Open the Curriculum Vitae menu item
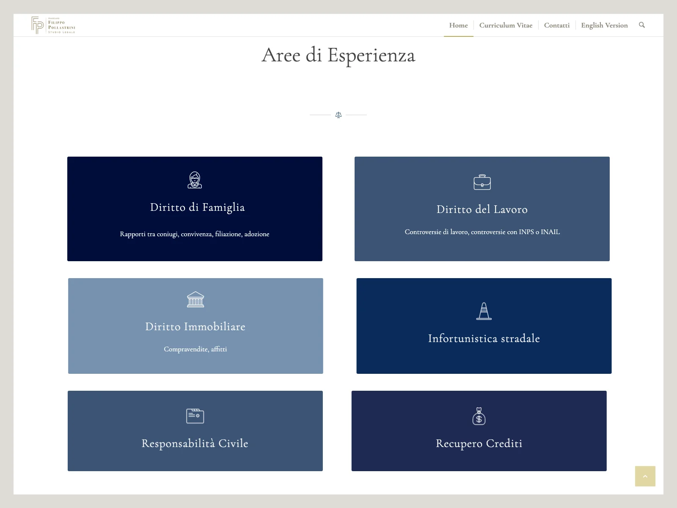This screenshot has width=677, height=508. (x=506, y=25)
